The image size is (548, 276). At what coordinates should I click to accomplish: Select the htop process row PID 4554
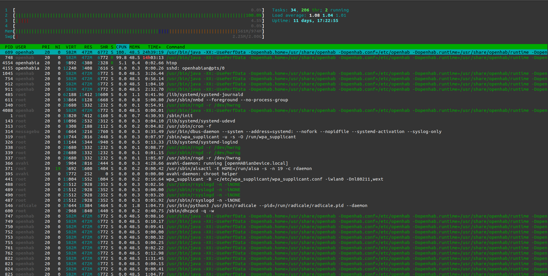point(274,63)
